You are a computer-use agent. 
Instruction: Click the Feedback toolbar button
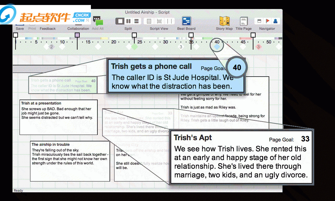(x=47, y=28)
